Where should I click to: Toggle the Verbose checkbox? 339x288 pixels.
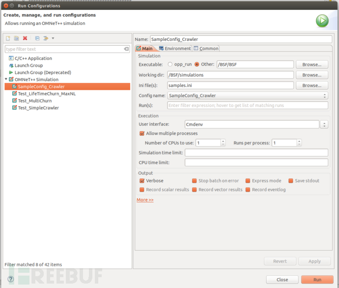click(x=142, y=180)
